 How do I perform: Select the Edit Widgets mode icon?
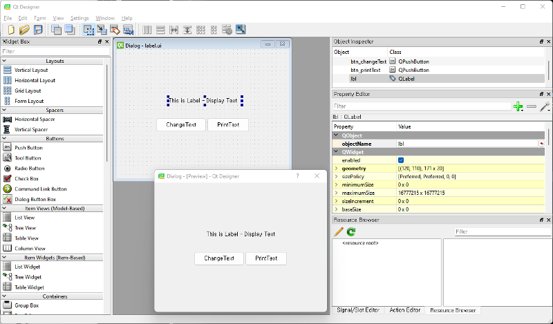88,30
